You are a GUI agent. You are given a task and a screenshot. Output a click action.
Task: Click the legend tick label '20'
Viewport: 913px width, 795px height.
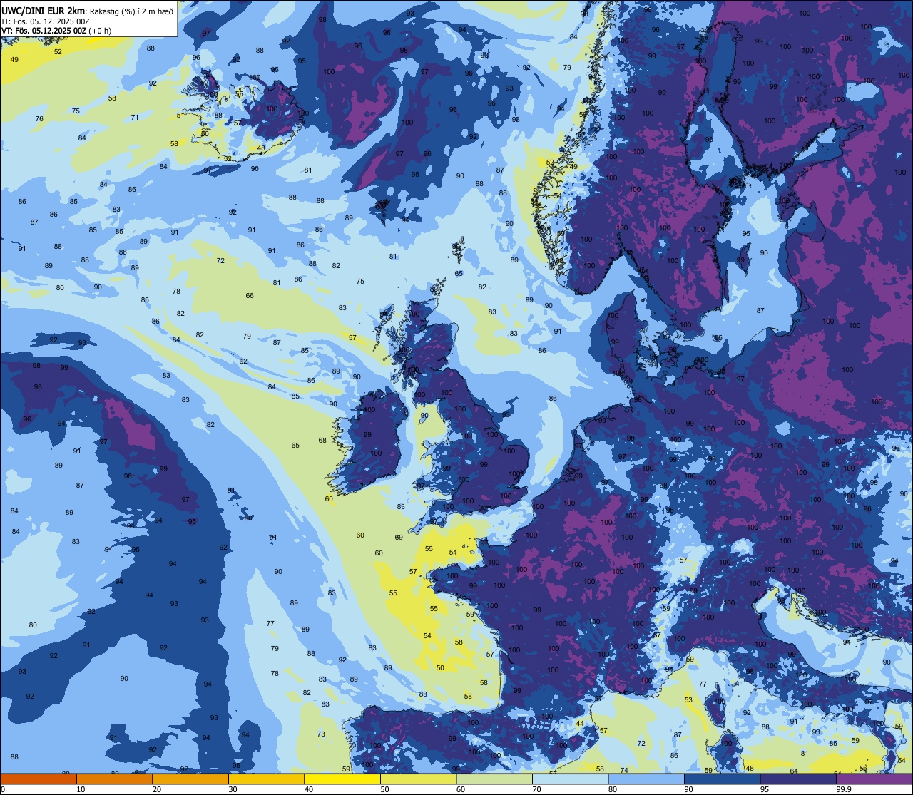157,789
